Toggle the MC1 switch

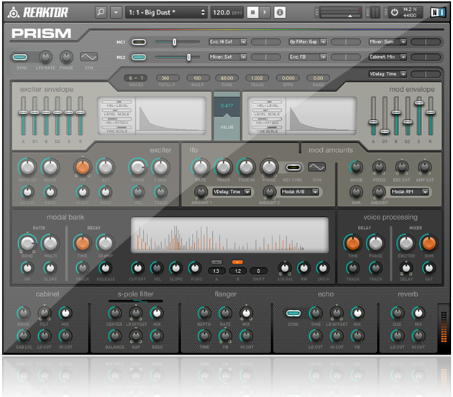pyautogui.click(x=139, y=42)
